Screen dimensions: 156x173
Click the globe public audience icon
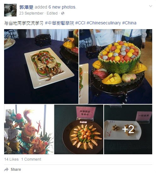point(63,13)
